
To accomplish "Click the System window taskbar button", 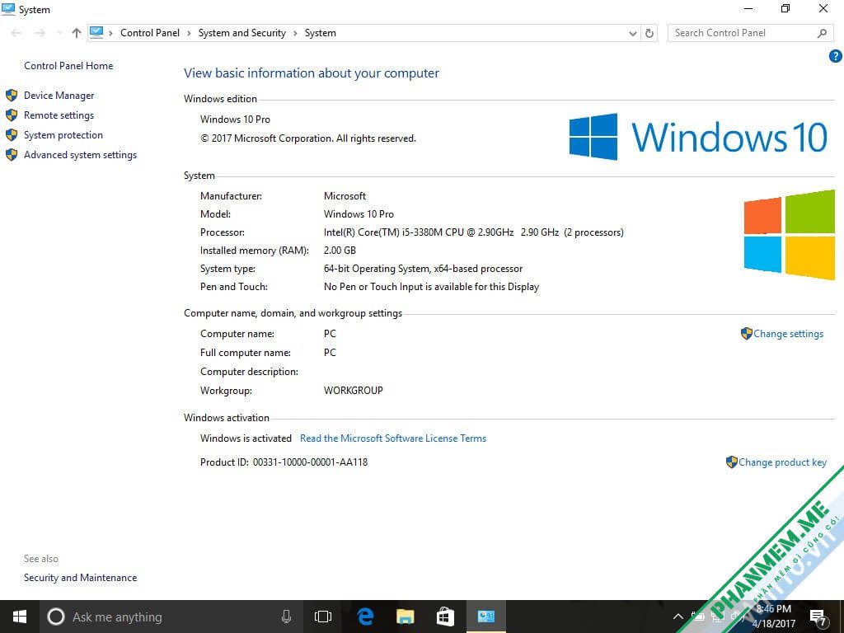I will (x=486, y=617).
